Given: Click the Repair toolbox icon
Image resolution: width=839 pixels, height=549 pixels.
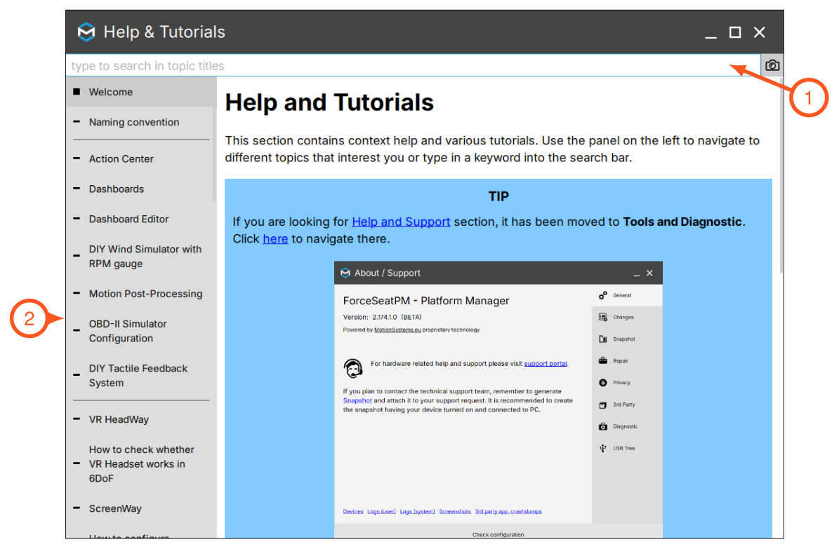Looking at the screenshot, I should click(603, 361).
